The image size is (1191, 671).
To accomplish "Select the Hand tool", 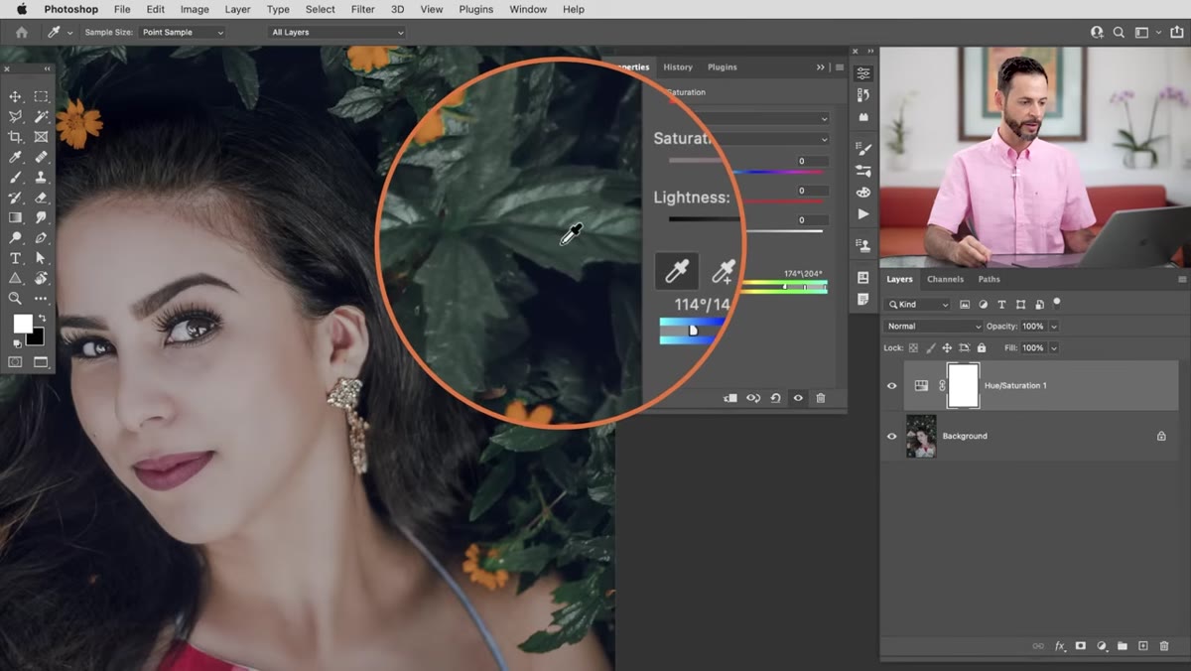I will 41,278.
